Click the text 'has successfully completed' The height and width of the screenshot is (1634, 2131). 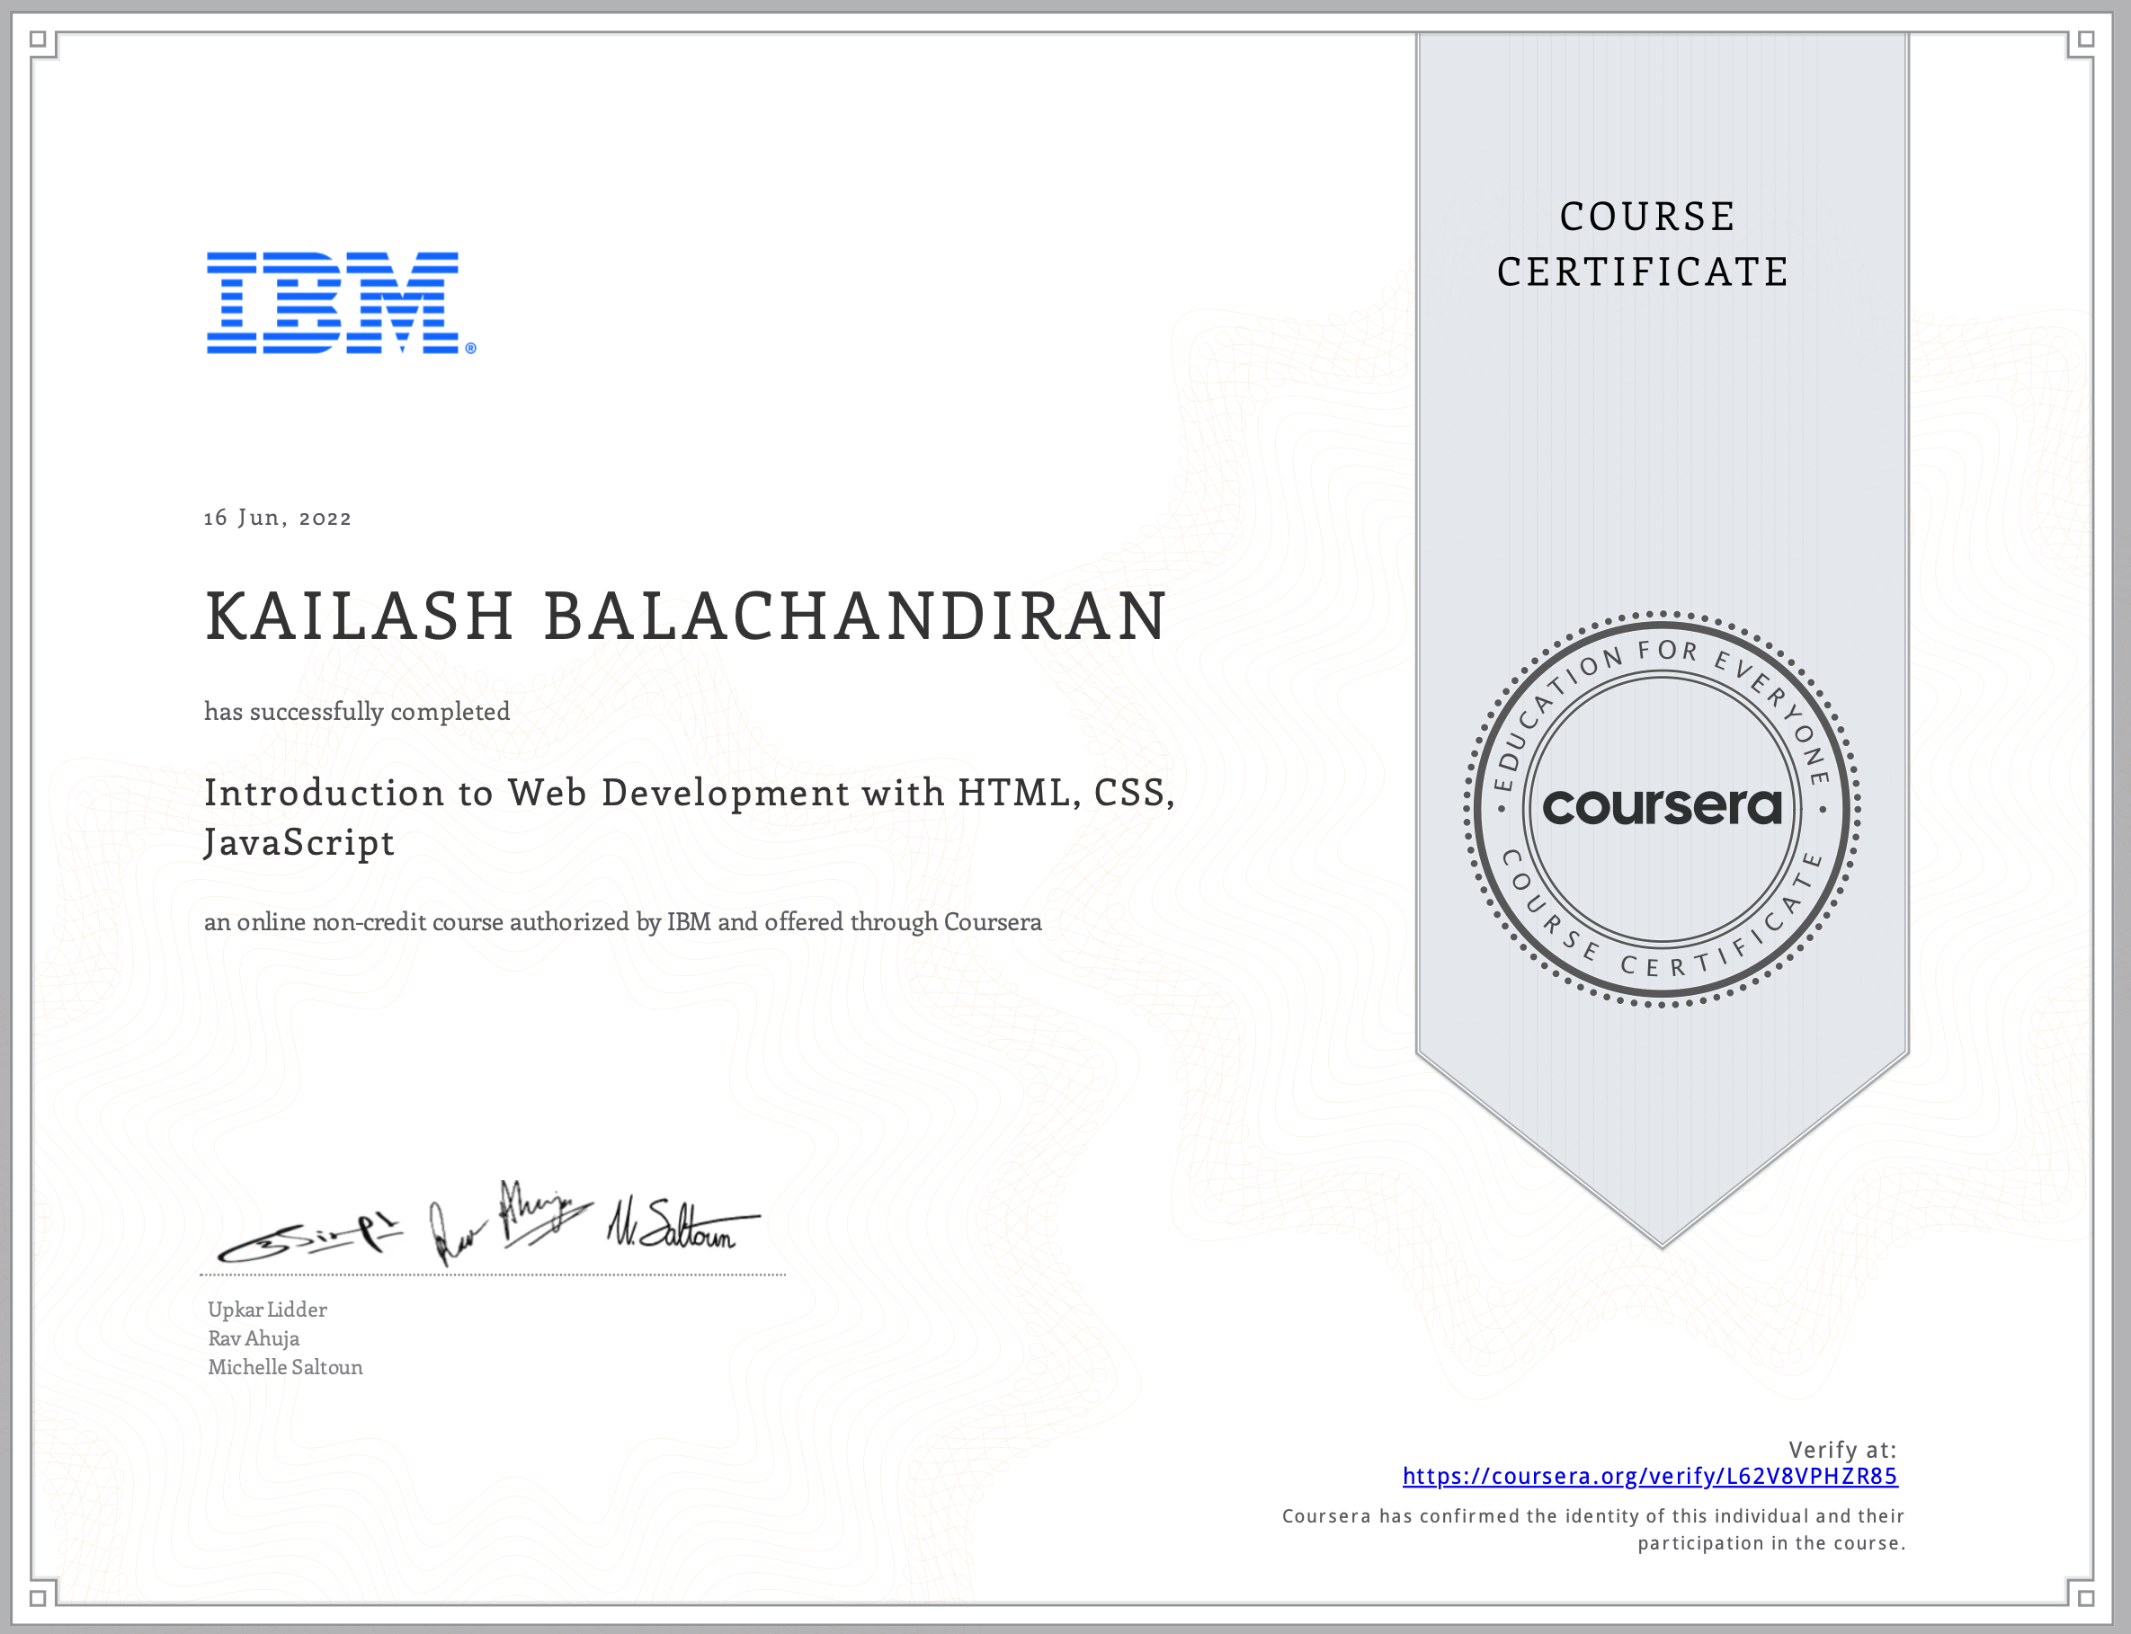pos(356,711)
